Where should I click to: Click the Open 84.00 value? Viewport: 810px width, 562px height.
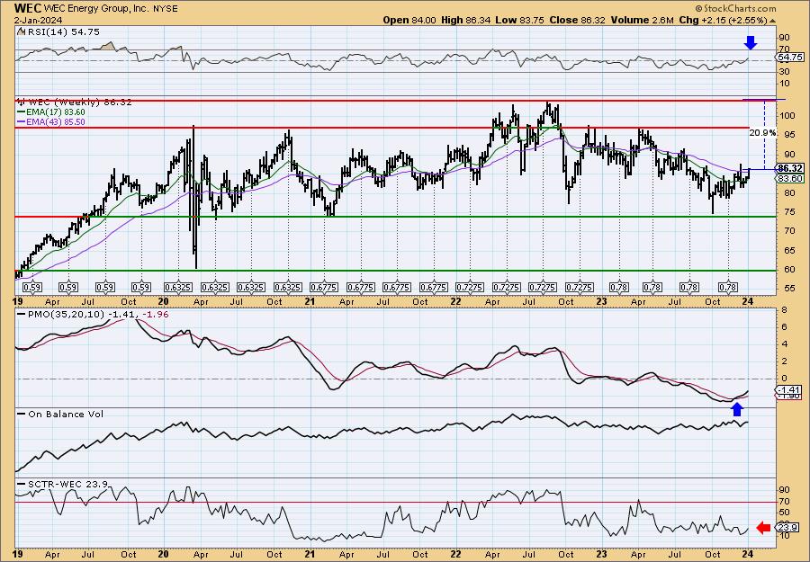[409, 20]
